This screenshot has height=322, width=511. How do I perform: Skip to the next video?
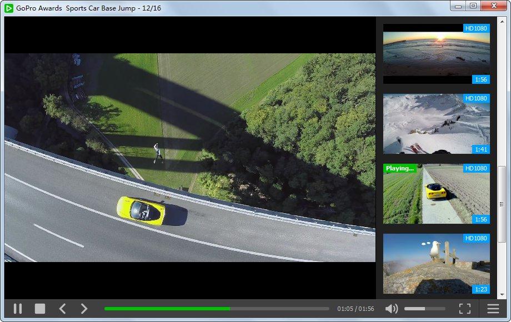[84, 308]
